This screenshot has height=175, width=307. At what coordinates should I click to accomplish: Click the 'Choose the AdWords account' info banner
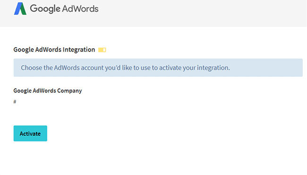pyautogui.click(x=158, y=67)
